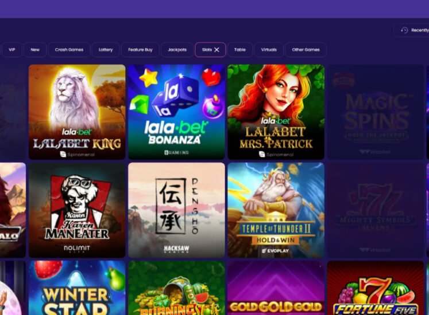The height and width of the screenshot is (315, 429).
Task: Select the VIP category tab
Action: 11,50
